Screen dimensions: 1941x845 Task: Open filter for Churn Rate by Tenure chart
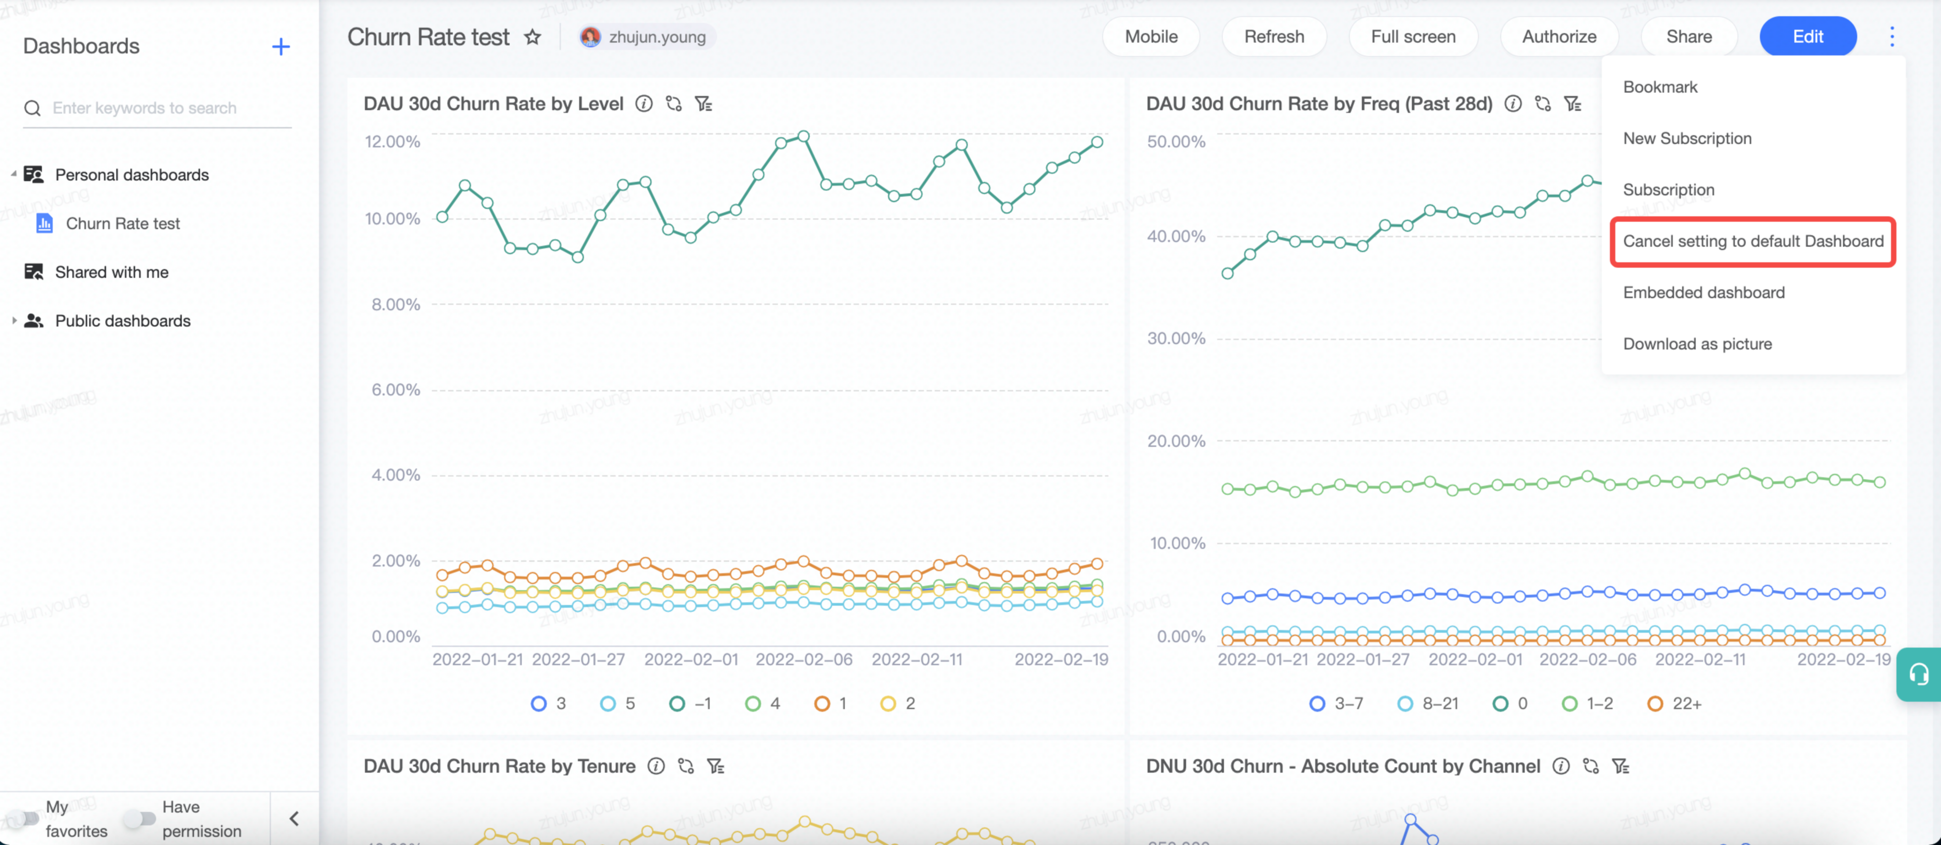tap(716, 766)
